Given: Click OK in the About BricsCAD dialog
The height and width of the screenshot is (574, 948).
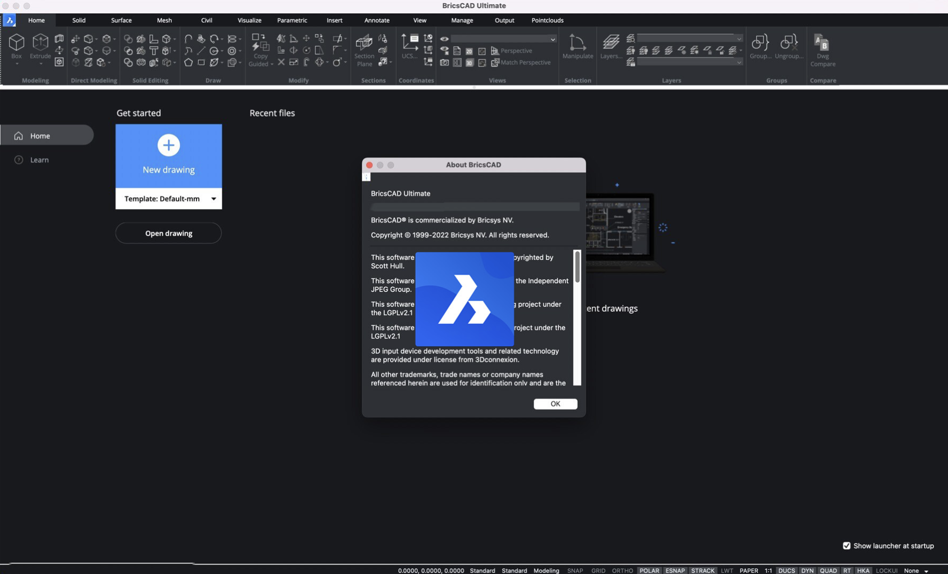Looking at the screenshot, I should pyautogui.click(x=555, y=404).
